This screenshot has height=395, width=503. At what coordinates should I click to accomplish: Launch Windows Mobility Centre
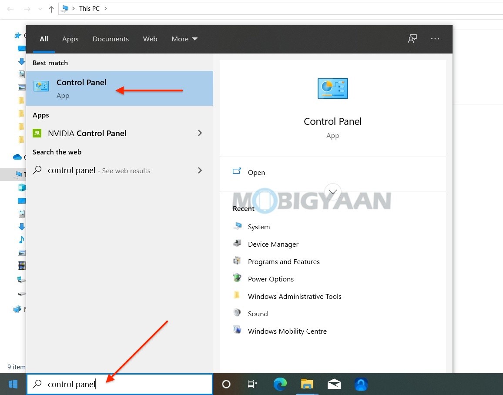click(287, 331)
